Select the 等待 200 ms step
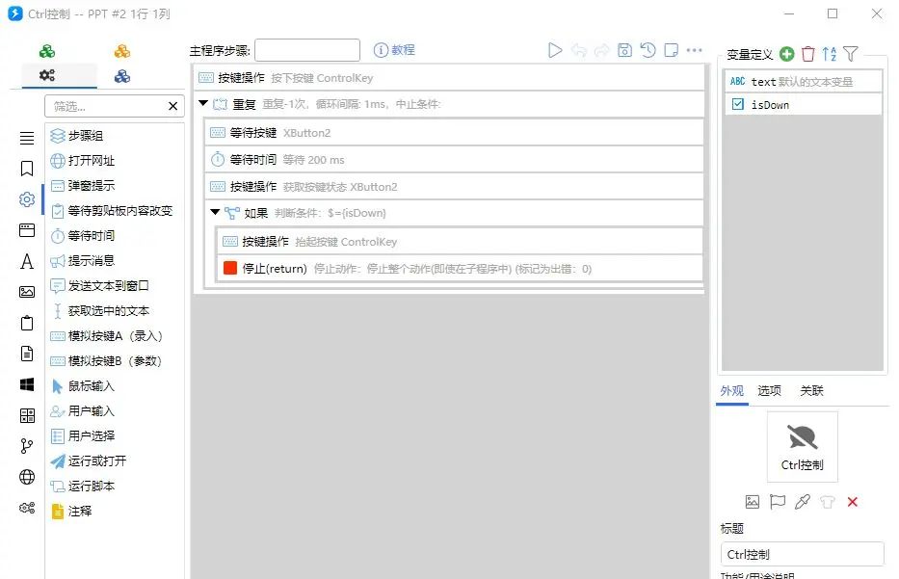This screenshot has width=899, height=579. tap(455, 160)
